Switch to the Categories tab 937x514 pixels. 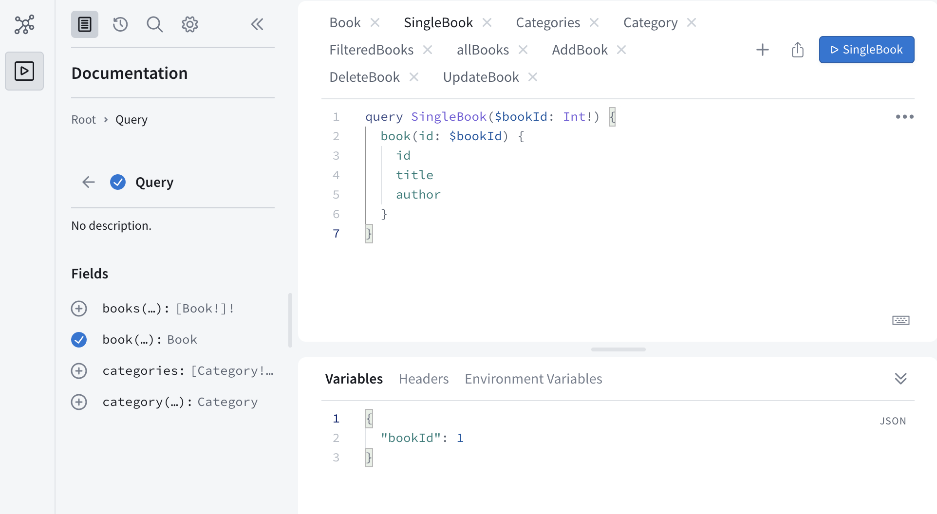[548, 22]
